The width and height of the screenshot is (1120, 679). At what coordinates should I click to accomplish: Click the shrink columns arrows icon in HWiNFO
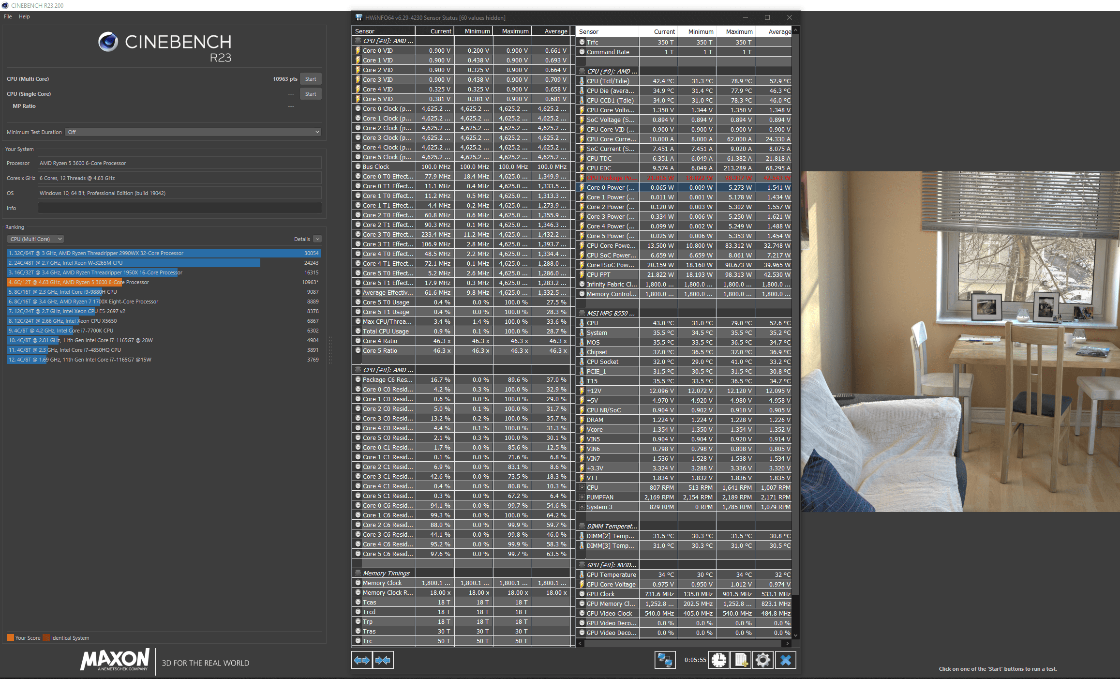click(383, 660)
